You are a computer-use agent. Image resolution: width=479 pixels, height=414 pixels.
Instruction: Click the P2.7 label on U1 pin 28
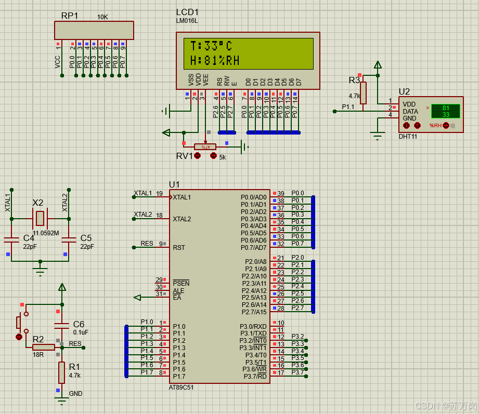[297, 308]
